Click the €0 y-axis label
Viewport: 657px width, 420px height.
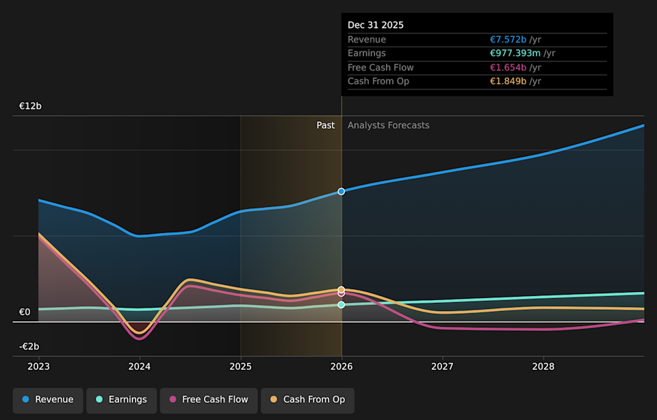[x=25, y=312]
